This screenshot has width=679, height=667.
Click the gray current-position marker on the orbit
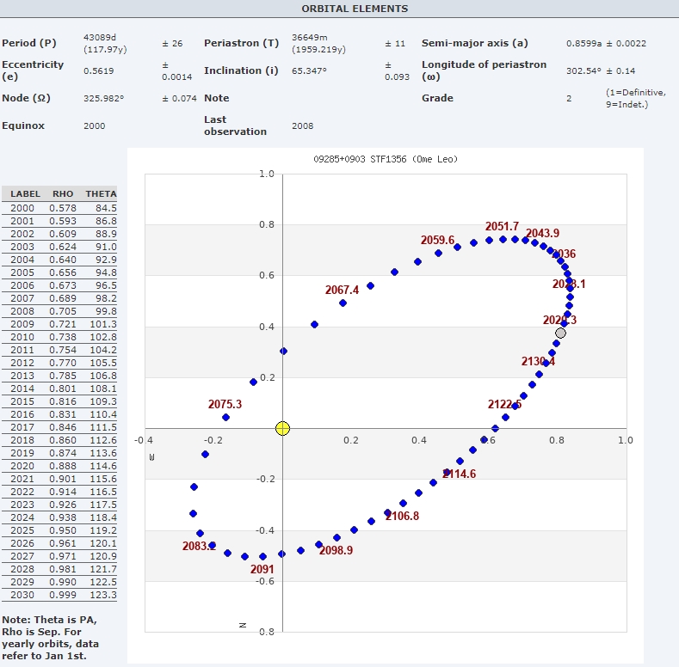560,333
